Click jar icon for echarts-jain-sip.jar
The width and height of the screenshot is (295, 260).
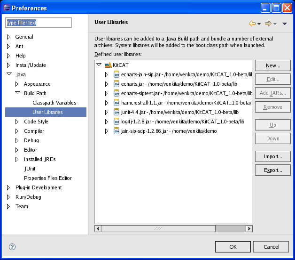point(116,74)
